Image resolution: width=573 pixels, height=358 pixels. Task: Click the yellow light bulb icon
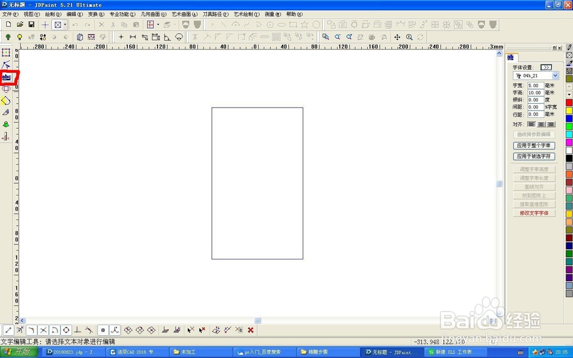click(x=19, y=37)
